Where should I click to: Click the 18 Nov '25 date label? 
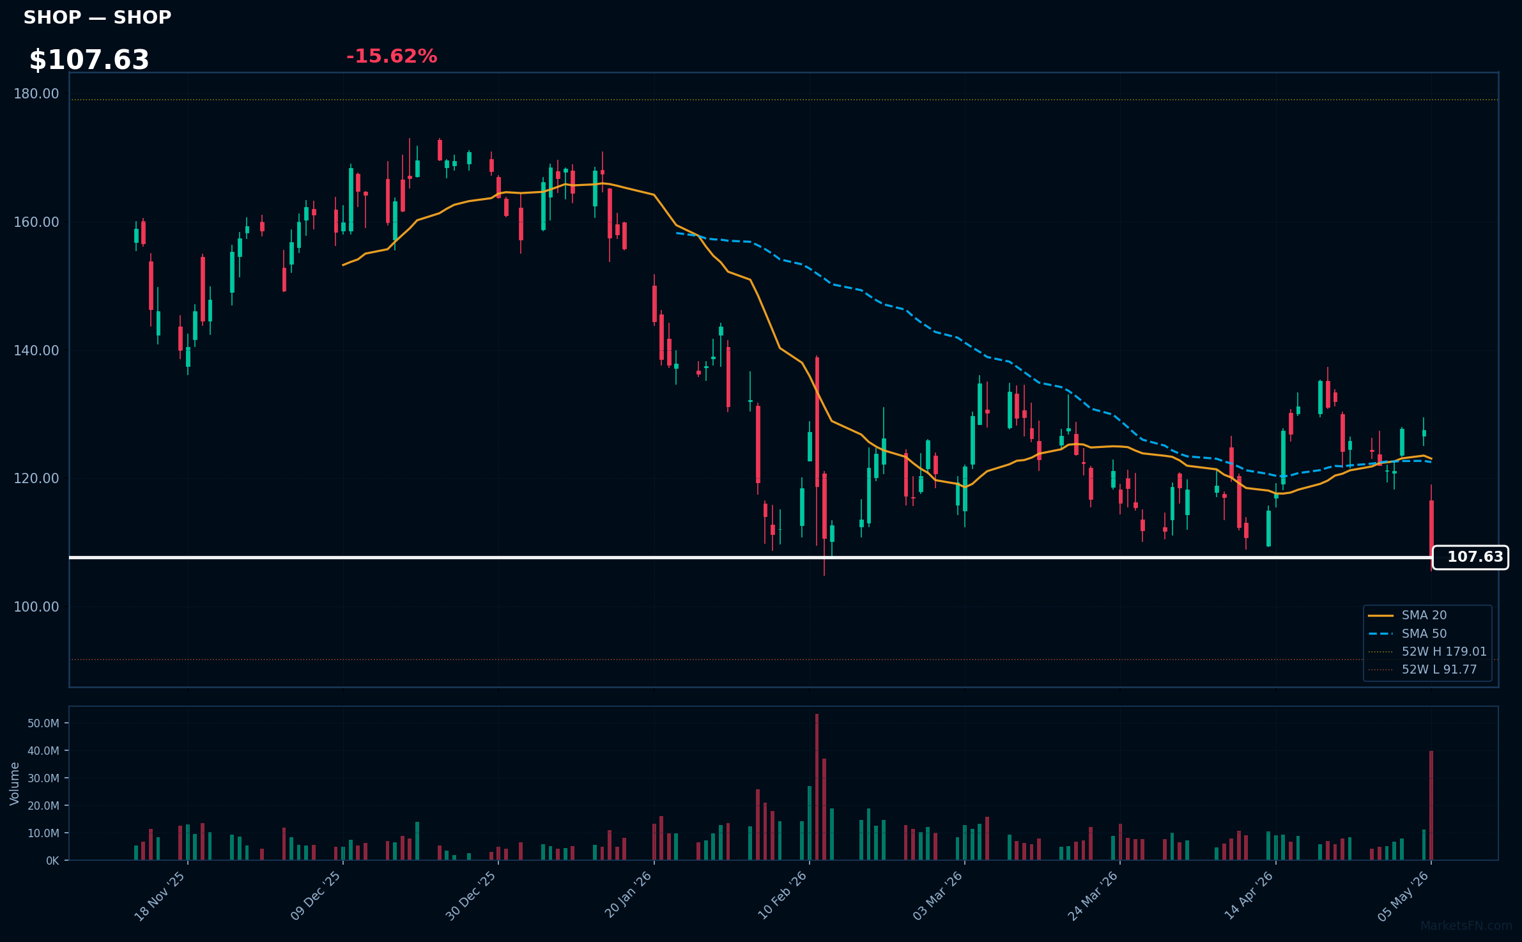tap(159, 896)
